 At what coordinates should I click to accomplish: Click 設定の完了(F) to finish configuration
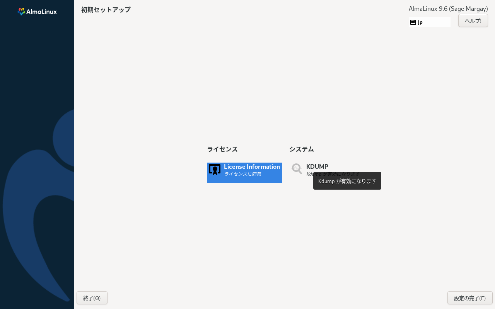pyautogui.click(x=470, y=298)
